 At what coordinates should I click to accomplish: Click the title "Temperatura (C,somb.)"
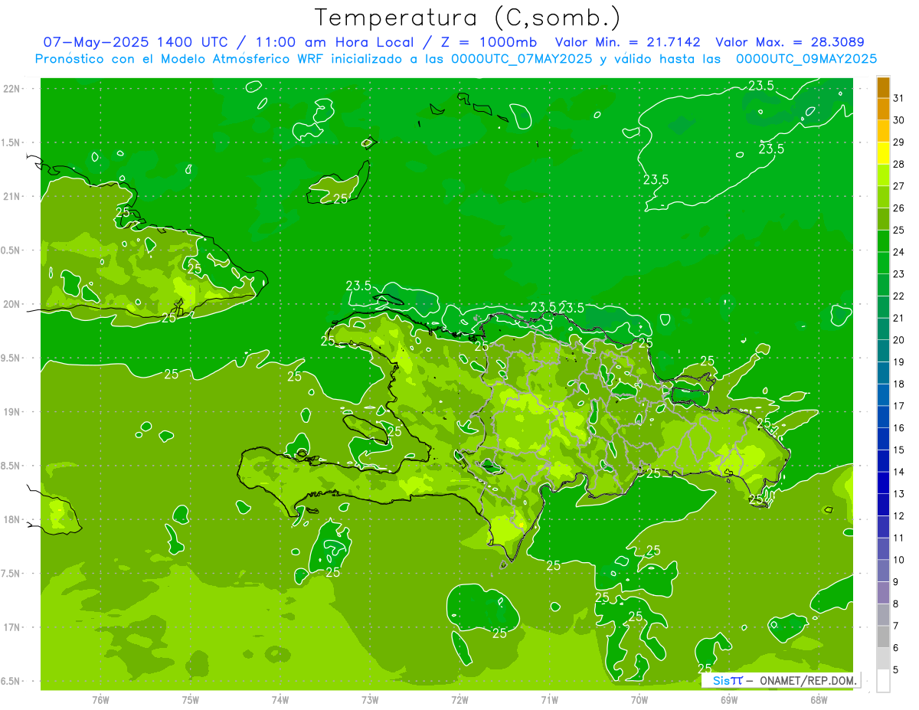pos(468,18)
